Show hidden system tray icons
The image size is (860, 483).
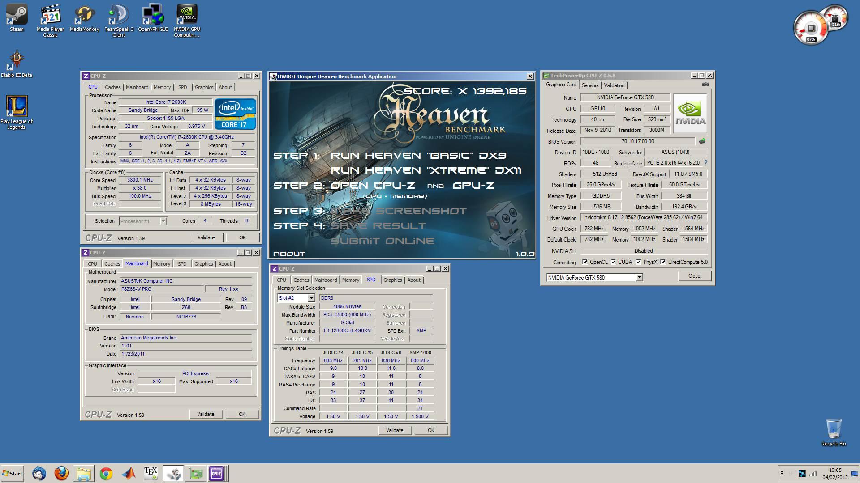[782, 473]
